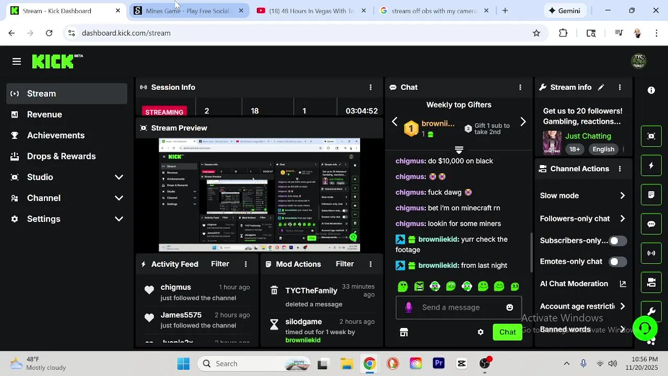Click the 18+ stream tag
This screenshot has width=668, height=376.
click(575, 149)
